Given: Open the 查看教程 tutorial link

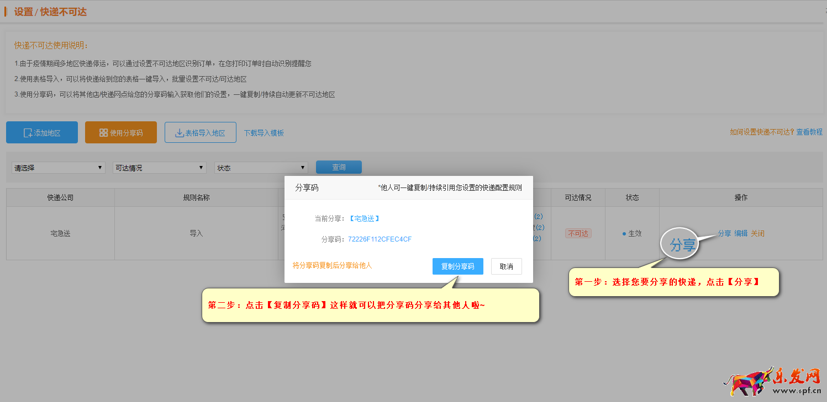Looking at the screenshot, I should 809,132.
